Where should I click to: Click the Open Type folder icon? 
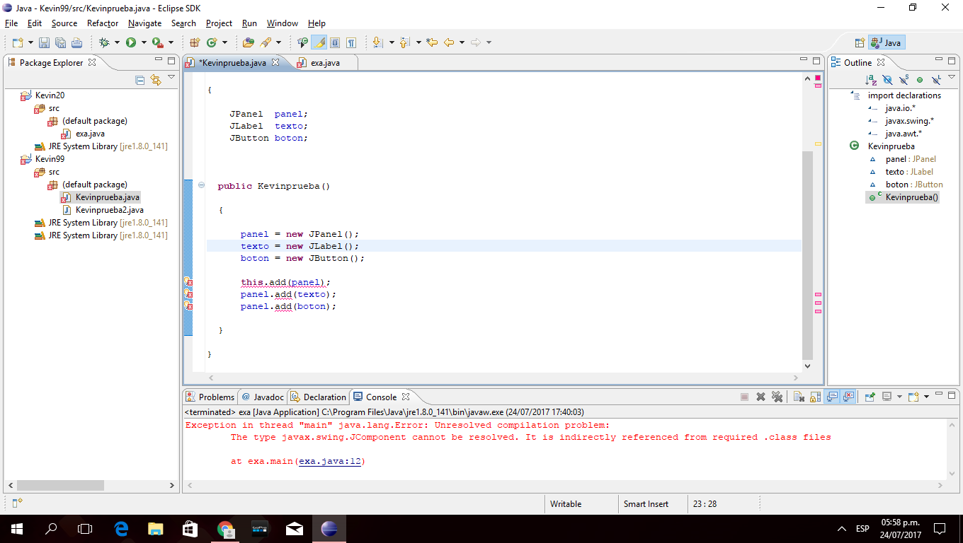click(249, 42)
